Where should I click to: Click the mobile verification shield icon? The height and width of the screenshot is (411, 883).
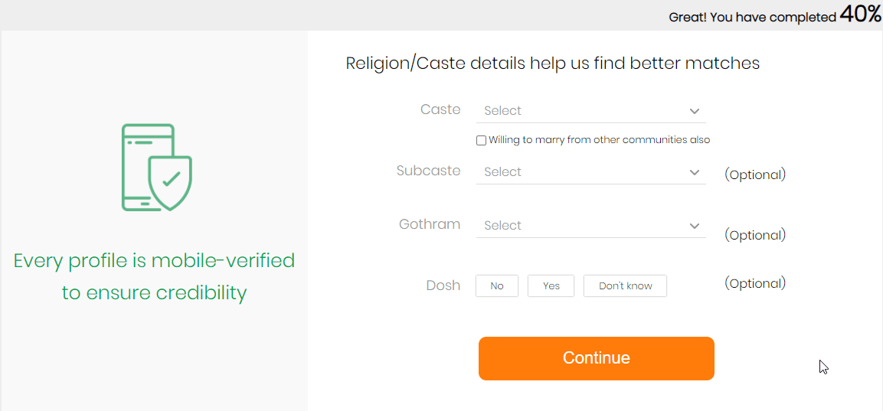[x=156, y=167]
